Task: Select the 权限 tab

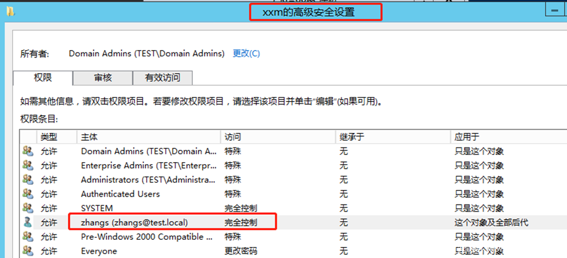Action: pyautogui.click(x=43, y=78)
